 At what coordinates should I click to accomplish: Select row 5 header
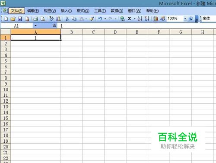tap(6, 61)
